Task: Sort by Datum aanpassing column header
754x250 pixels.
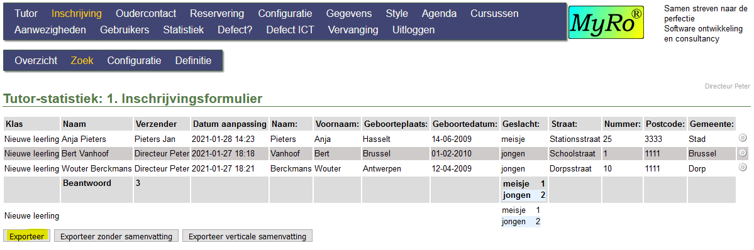Action: [230, 124]
